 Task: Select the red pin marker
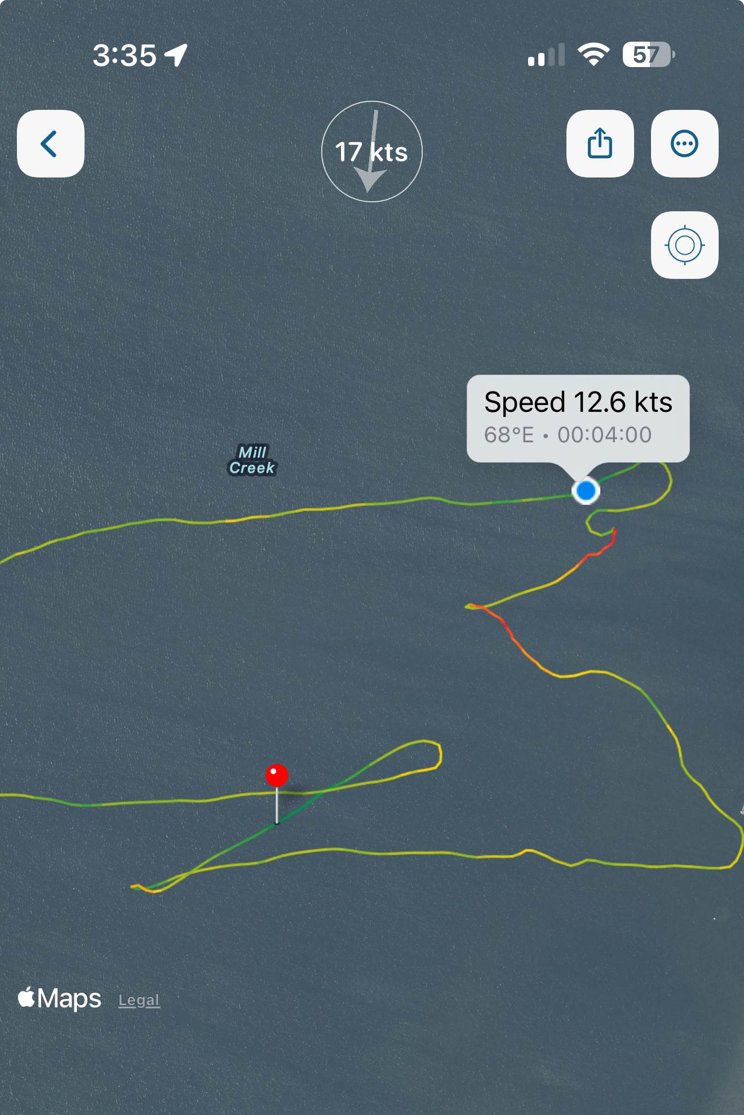pos(277,775)
